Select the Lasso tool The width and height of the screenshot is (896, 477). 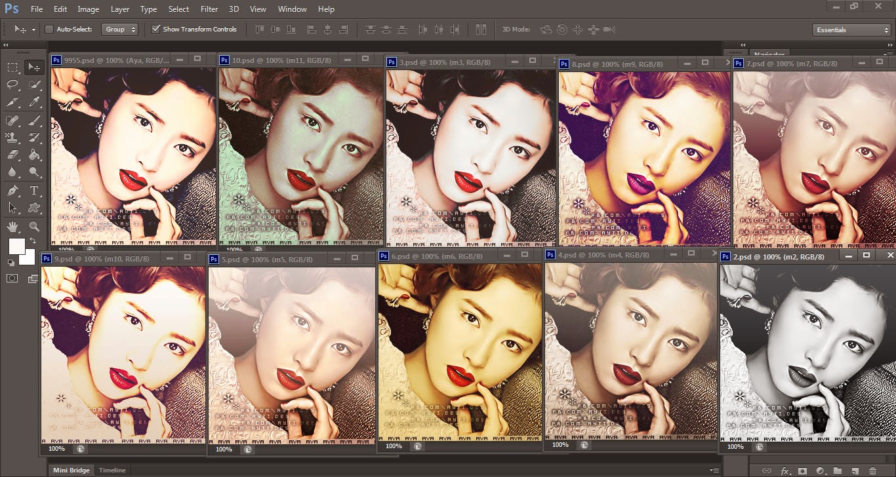pos(12,85)
